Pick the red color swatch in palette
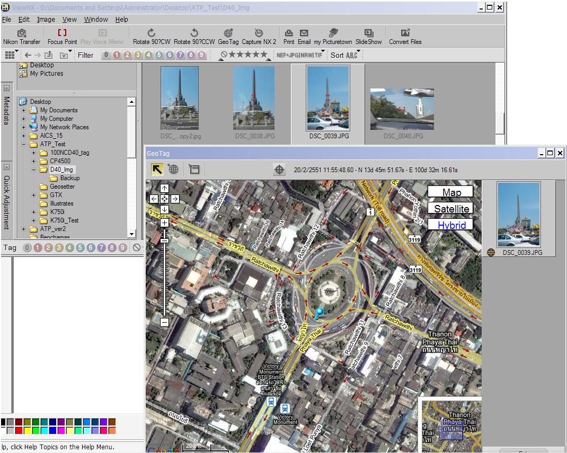567x453 pixels. (19, 430)
